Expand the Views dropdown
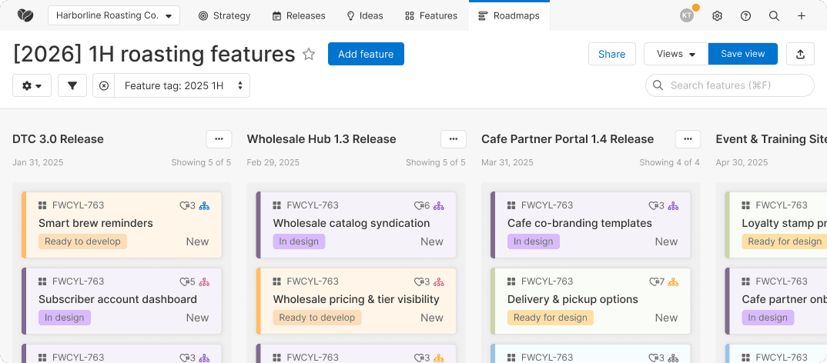 675,54
